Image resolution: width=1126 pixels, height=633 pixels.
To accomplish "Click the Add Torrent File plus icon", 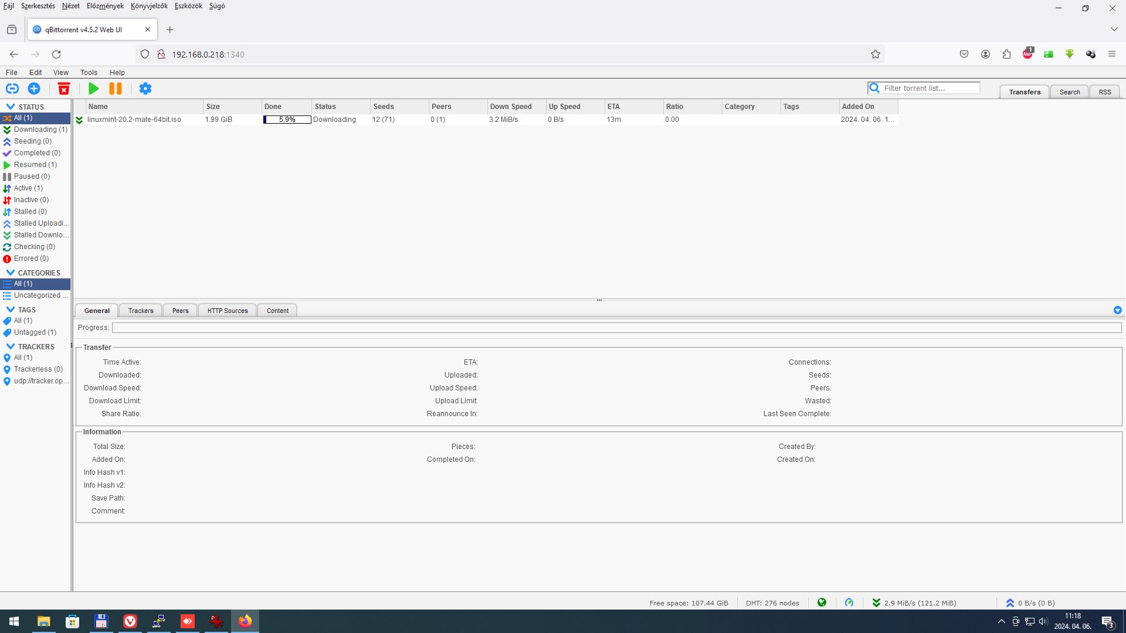I will [x=34, y=89].
